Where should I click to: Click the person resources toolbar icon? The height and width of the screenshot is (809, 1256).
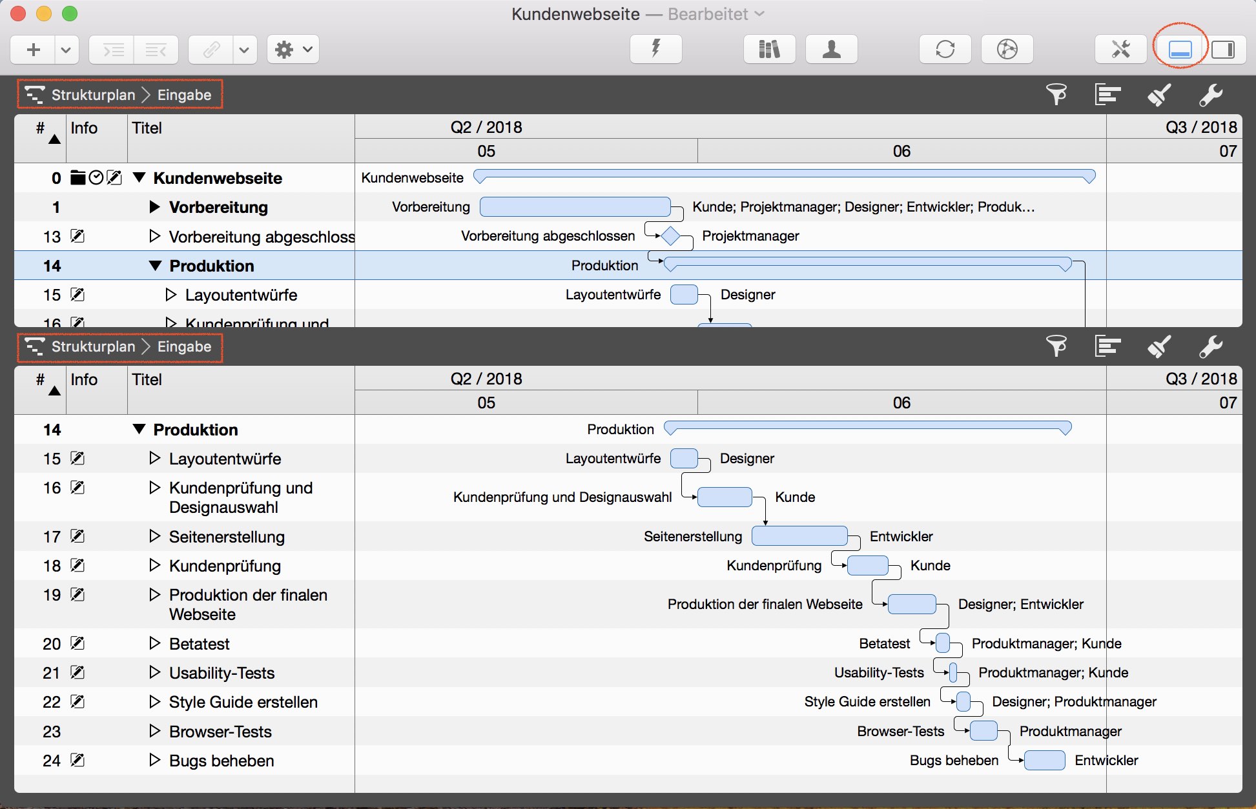point(831,49)
